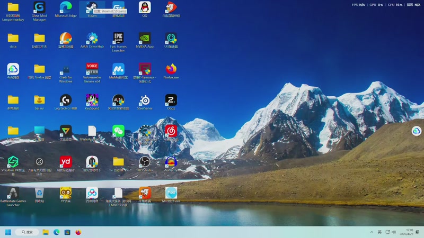Screen dimensions: 424x238
Task: Open Microsoft Store on the taskbar
Action: tap(67, 232)
